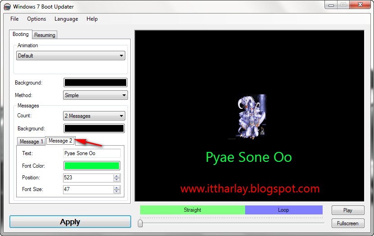This screenshot has width=374, height=236.
Task: Switch to the Resuming tab
Action: tap(45, 35)
